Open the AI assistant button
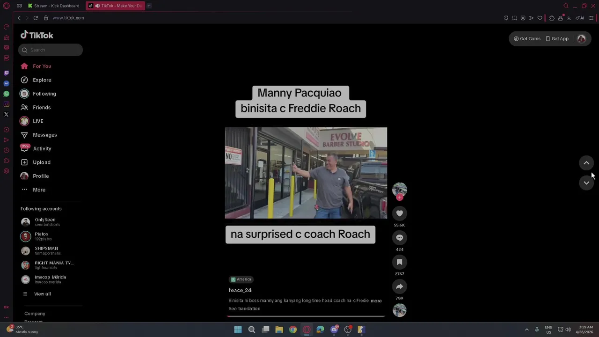Image resolution: width=599 pixels, height=337 pixels. click(580, 18)
